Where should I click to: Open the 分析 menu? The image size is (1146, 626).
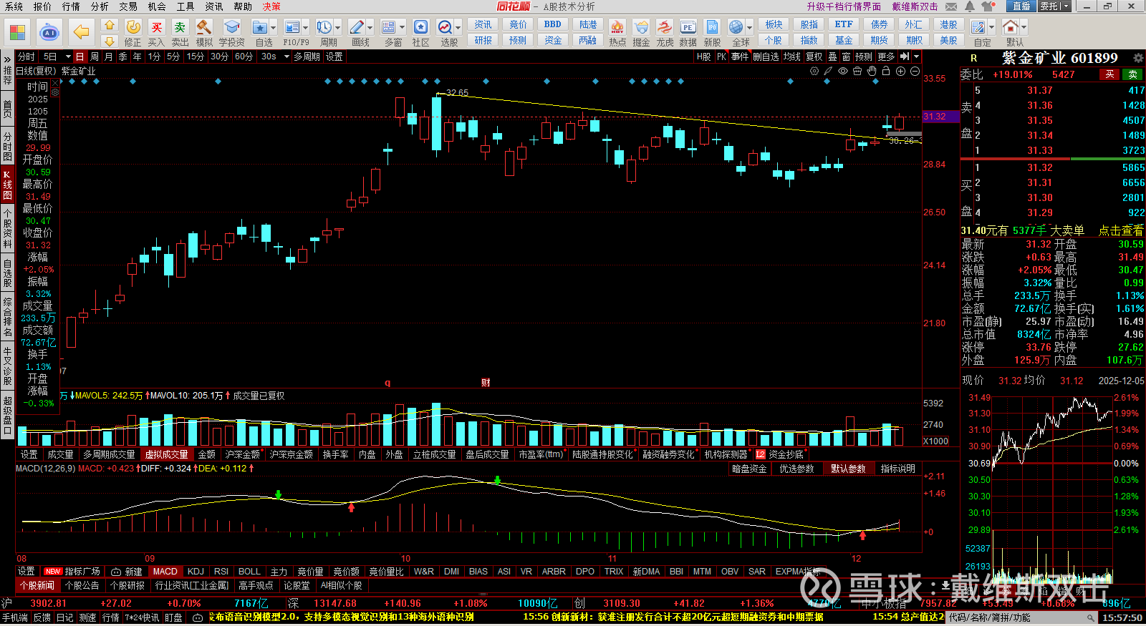pyautogui.click(x=100, y=6)
